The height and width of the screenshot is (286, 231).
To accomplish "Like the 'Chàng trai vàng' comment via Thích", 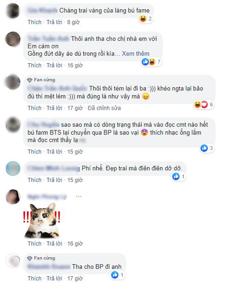I will pos(35,22).
